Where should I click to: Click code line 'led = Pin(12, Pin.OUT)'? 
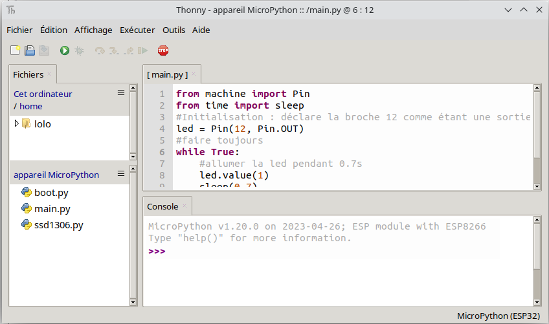point(240,129)
